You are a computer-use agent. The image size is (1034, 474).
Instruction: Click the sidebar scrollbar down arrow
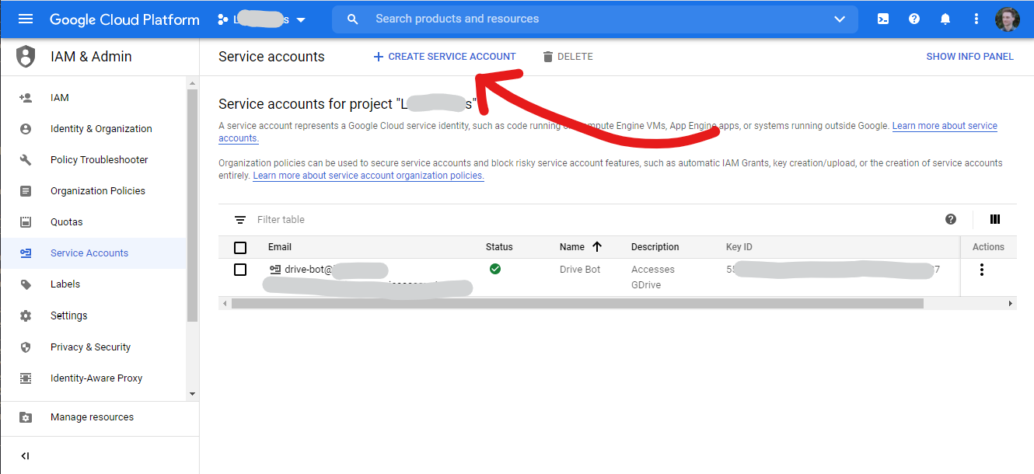[193, 394]
